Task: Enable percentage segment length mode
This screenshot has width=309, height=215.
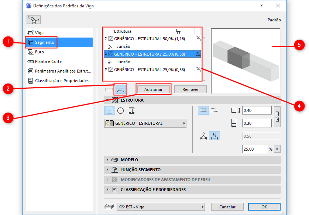Action: point(214,135)
